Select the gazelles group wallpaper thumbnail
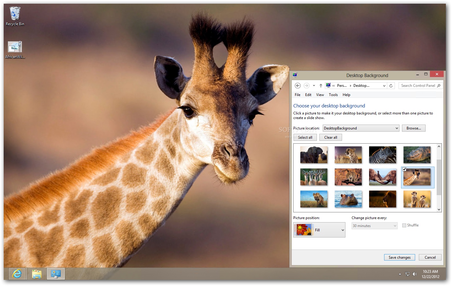Screen dimensions: 452x286 [x=314, y=177]
